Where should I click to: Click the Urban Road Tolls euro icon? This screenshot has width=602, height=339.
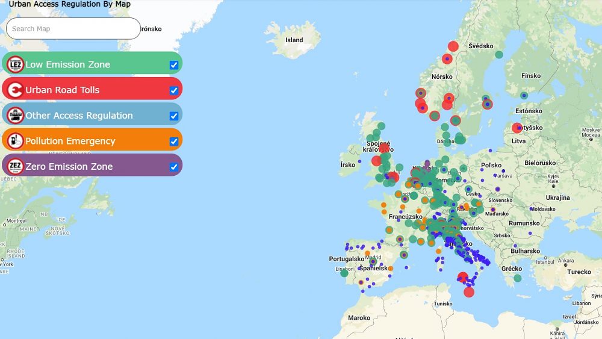tap(15, 90)
